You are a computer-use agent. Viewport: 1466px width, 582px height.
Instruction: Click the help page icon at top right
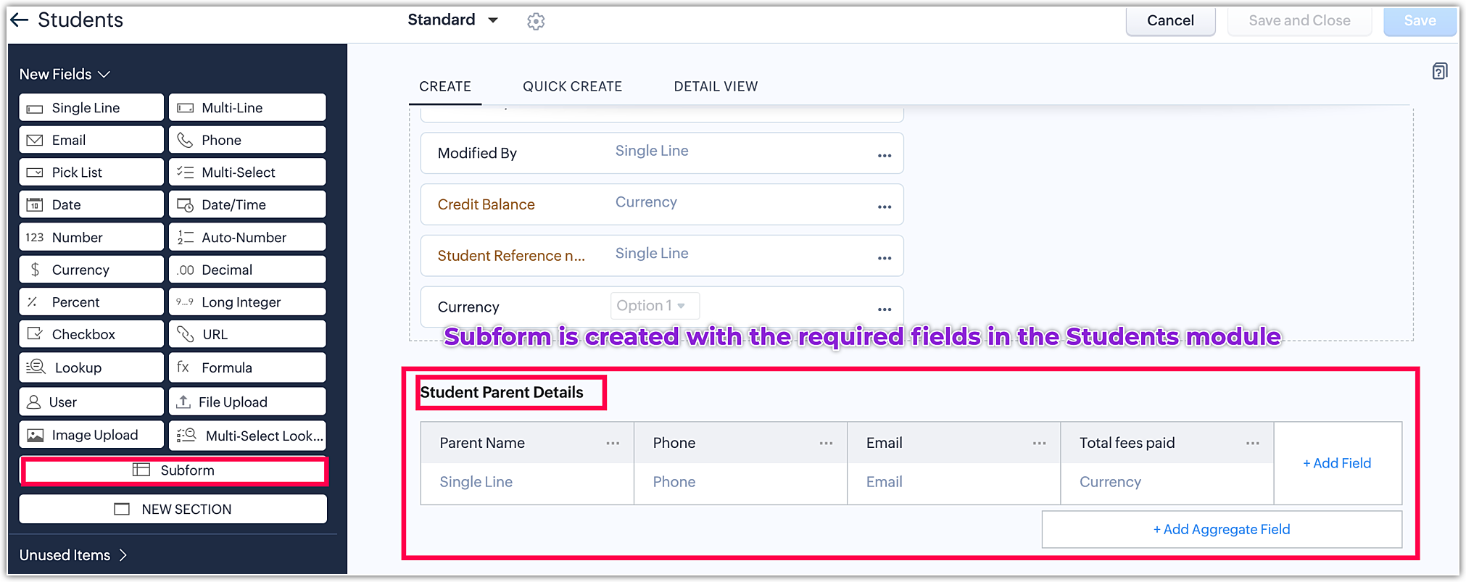pyautogui.click(x=1440, y=71)
